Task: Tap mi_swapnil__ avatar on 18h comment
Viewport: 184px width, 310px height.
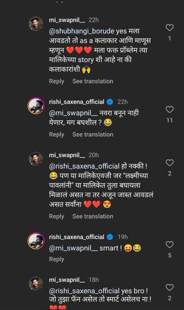Action: point(36,283)
